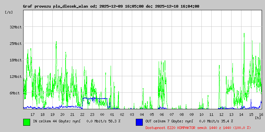This screenshot has width=265, height=132.
Task: Click the hour 13 x-axis label
Action: 231,115
